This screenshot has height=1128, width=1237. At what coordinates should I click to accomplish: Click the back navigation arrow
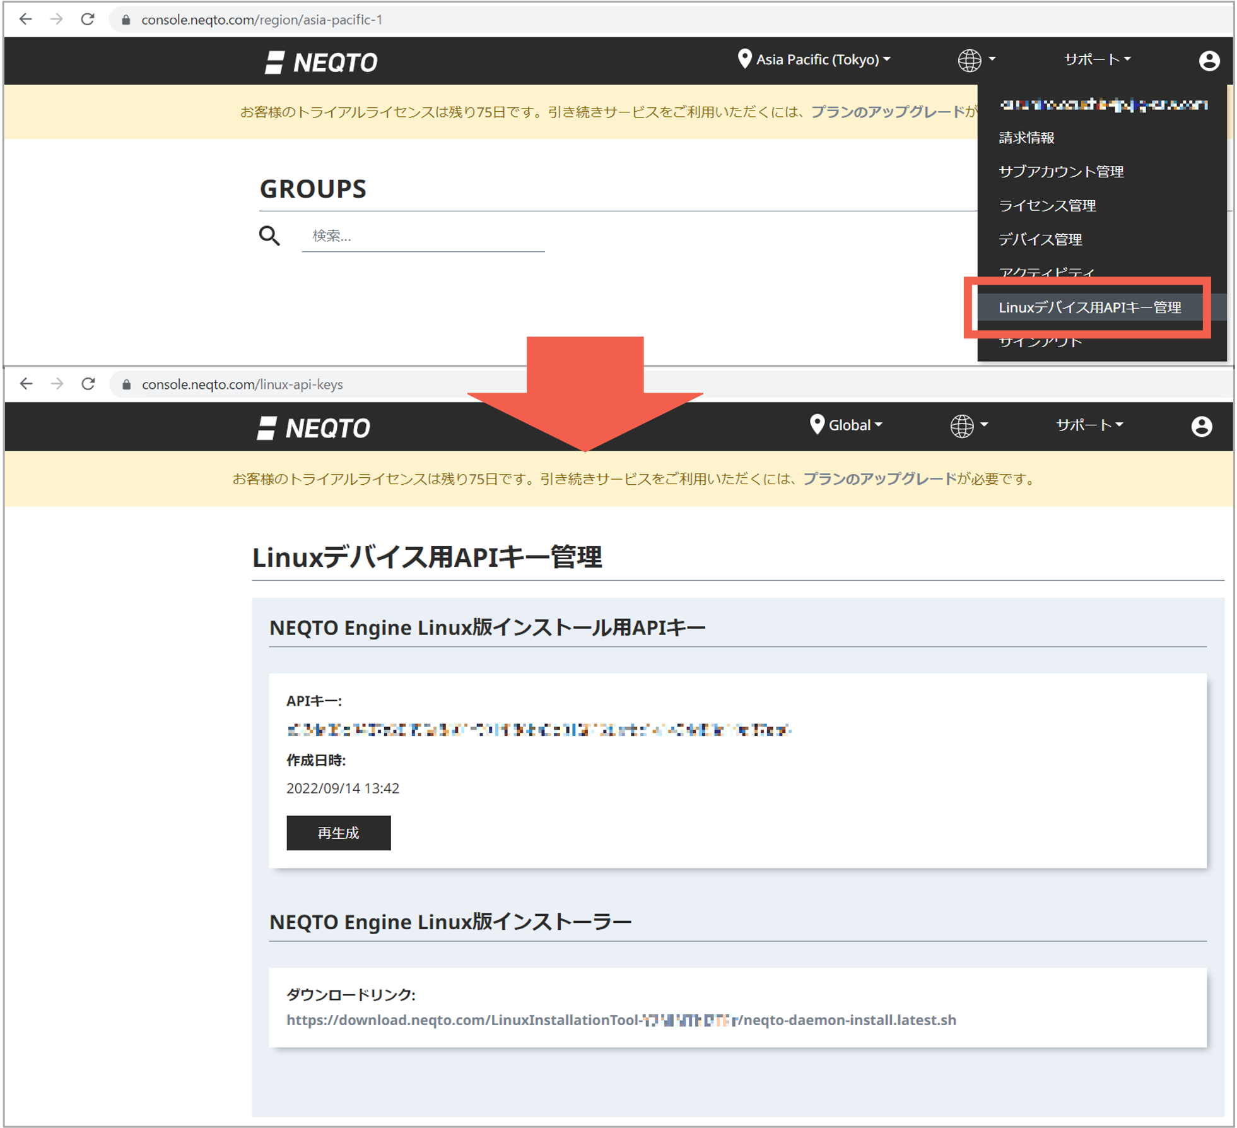(x=25, y=20)
